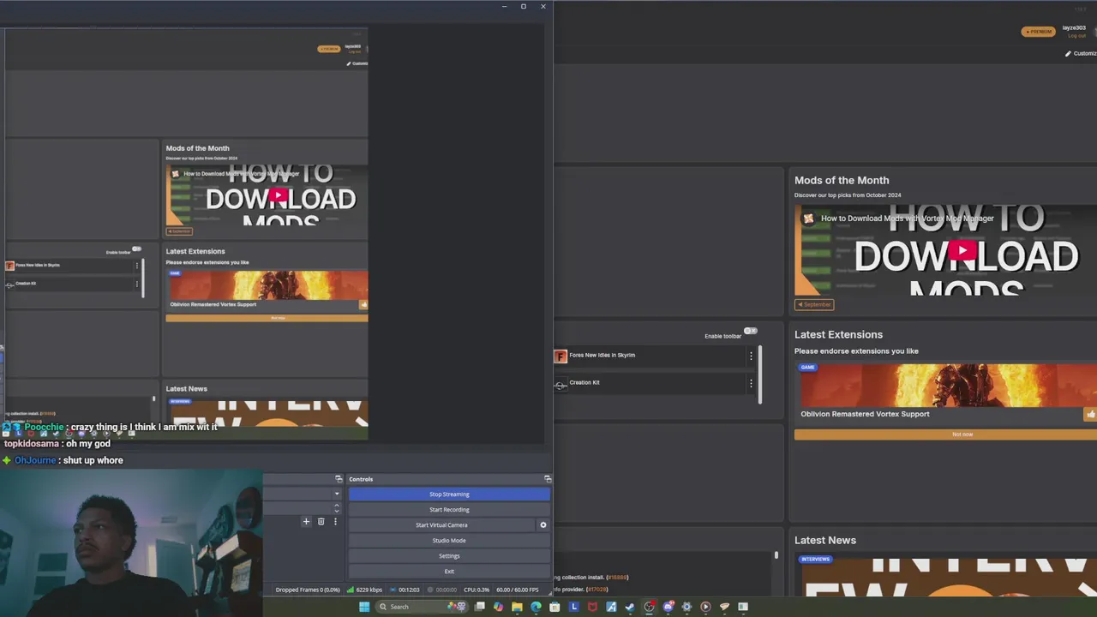Open Discord from the taskbar
1097x617 pixels.
click(668, 607)
